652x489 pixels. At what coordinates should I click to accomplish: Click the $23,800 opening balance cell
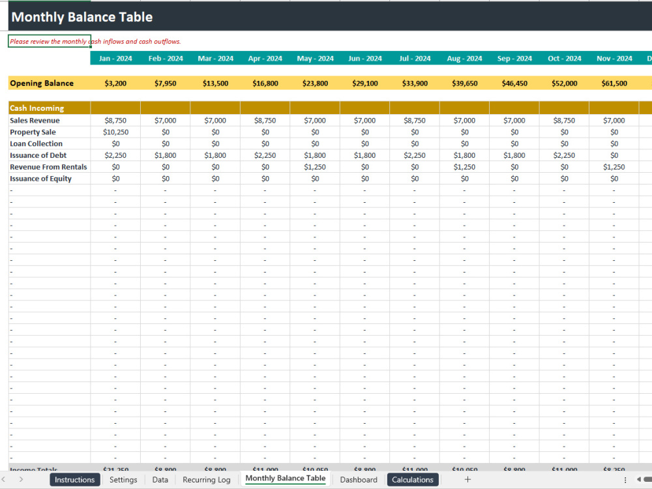(315, 83)
